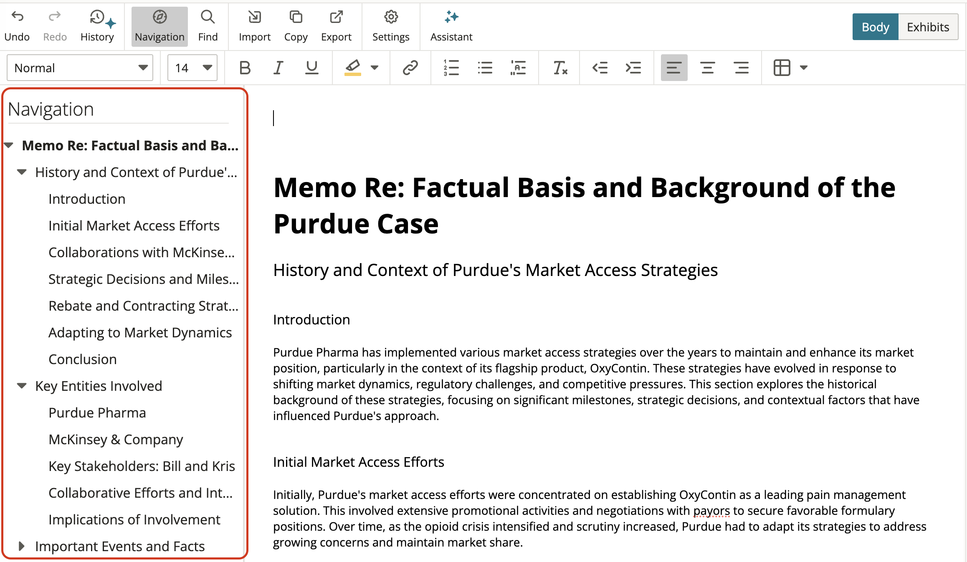The height and width of the screenshot is (562, 967).
Task: Increase indent of paragraph
Action: [x=633, y=68]
